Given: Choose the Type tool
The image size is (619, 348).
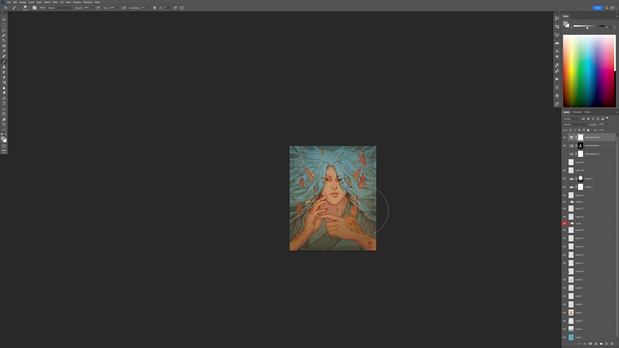Looking at the screenshot, I should click(4, 103).
